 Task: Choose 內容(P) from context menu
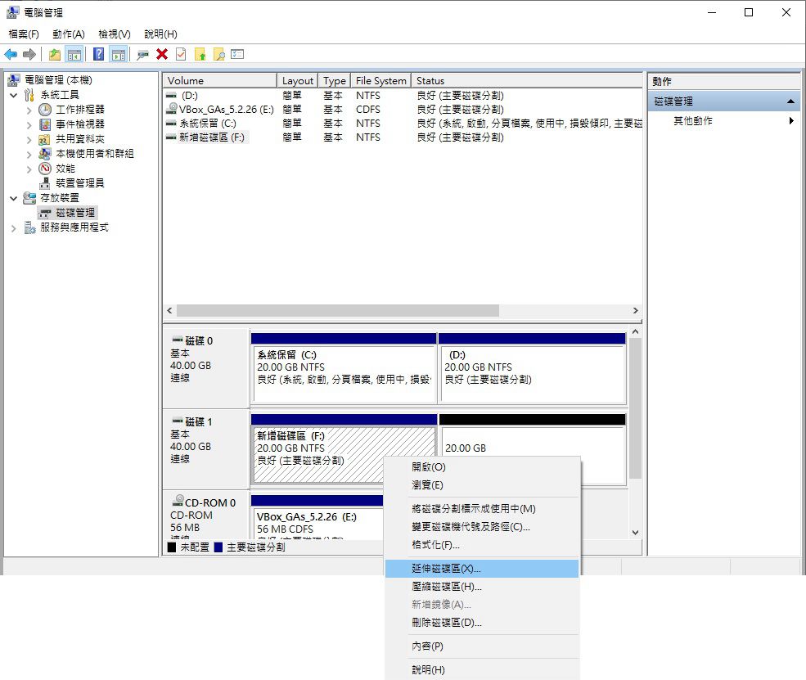point(482,646)
